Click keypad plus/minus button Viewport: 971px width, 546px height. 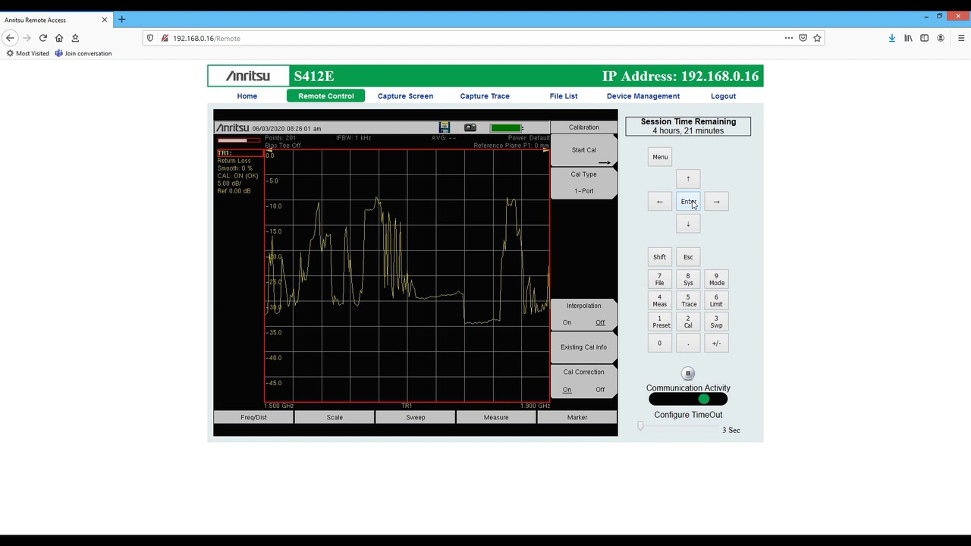click(x=716, y=344)
